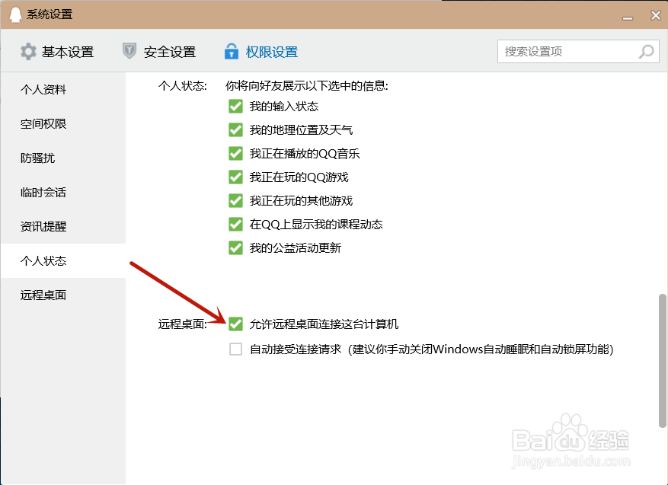Click the magnifier icon in the search box
This screenshot has height=485, width=668.
pos(644,51)
